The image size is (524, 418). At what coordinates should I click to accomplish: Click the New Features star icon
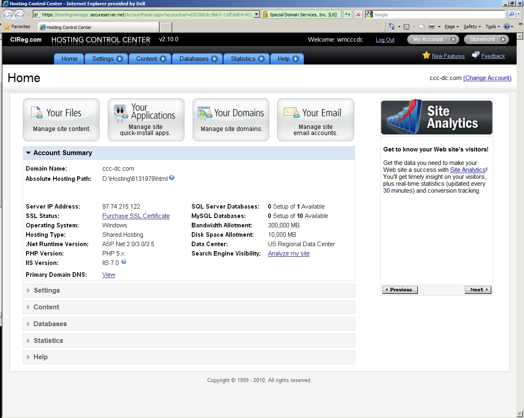(x=426, y=55)
